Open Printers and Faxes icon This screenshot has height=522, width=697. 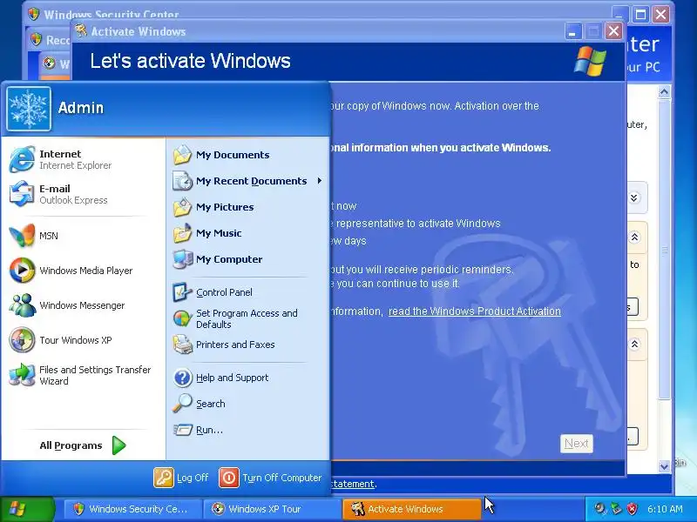(182, 345)
